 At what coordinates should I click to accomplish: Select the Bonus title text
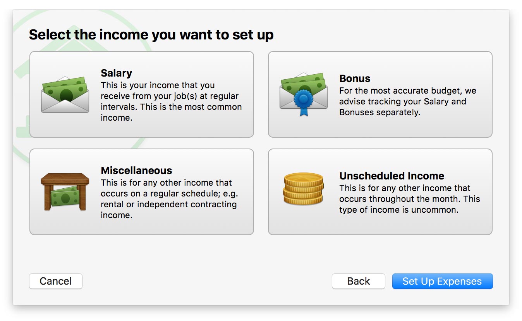pyautogui.click(x=355, y=79)
